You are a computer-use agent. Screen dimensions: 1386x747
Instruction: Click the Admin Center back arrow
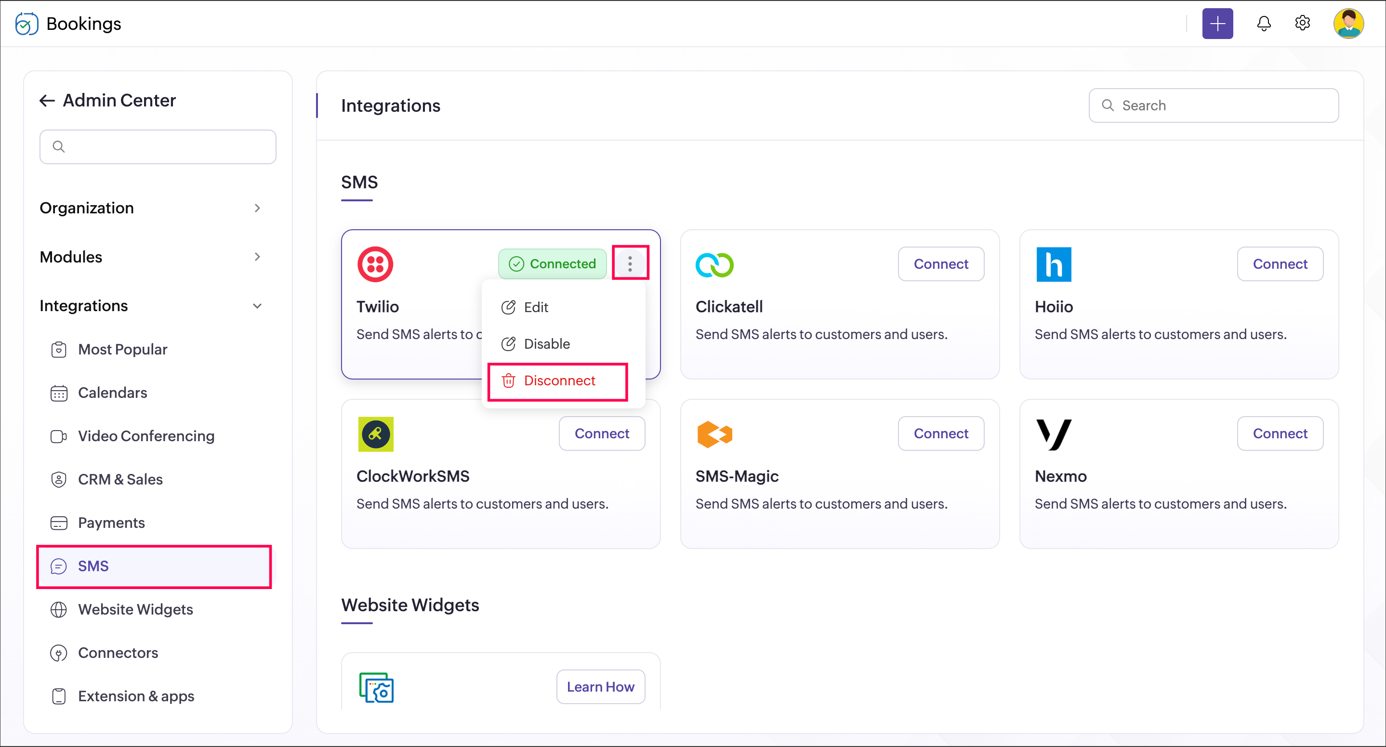[x=47, y=101]
